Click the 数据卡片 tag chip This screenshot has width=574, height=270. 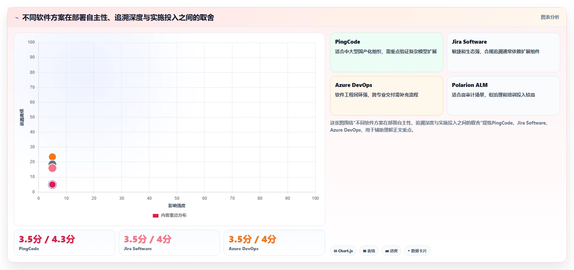pyautogui.click(x=417, y=251)
